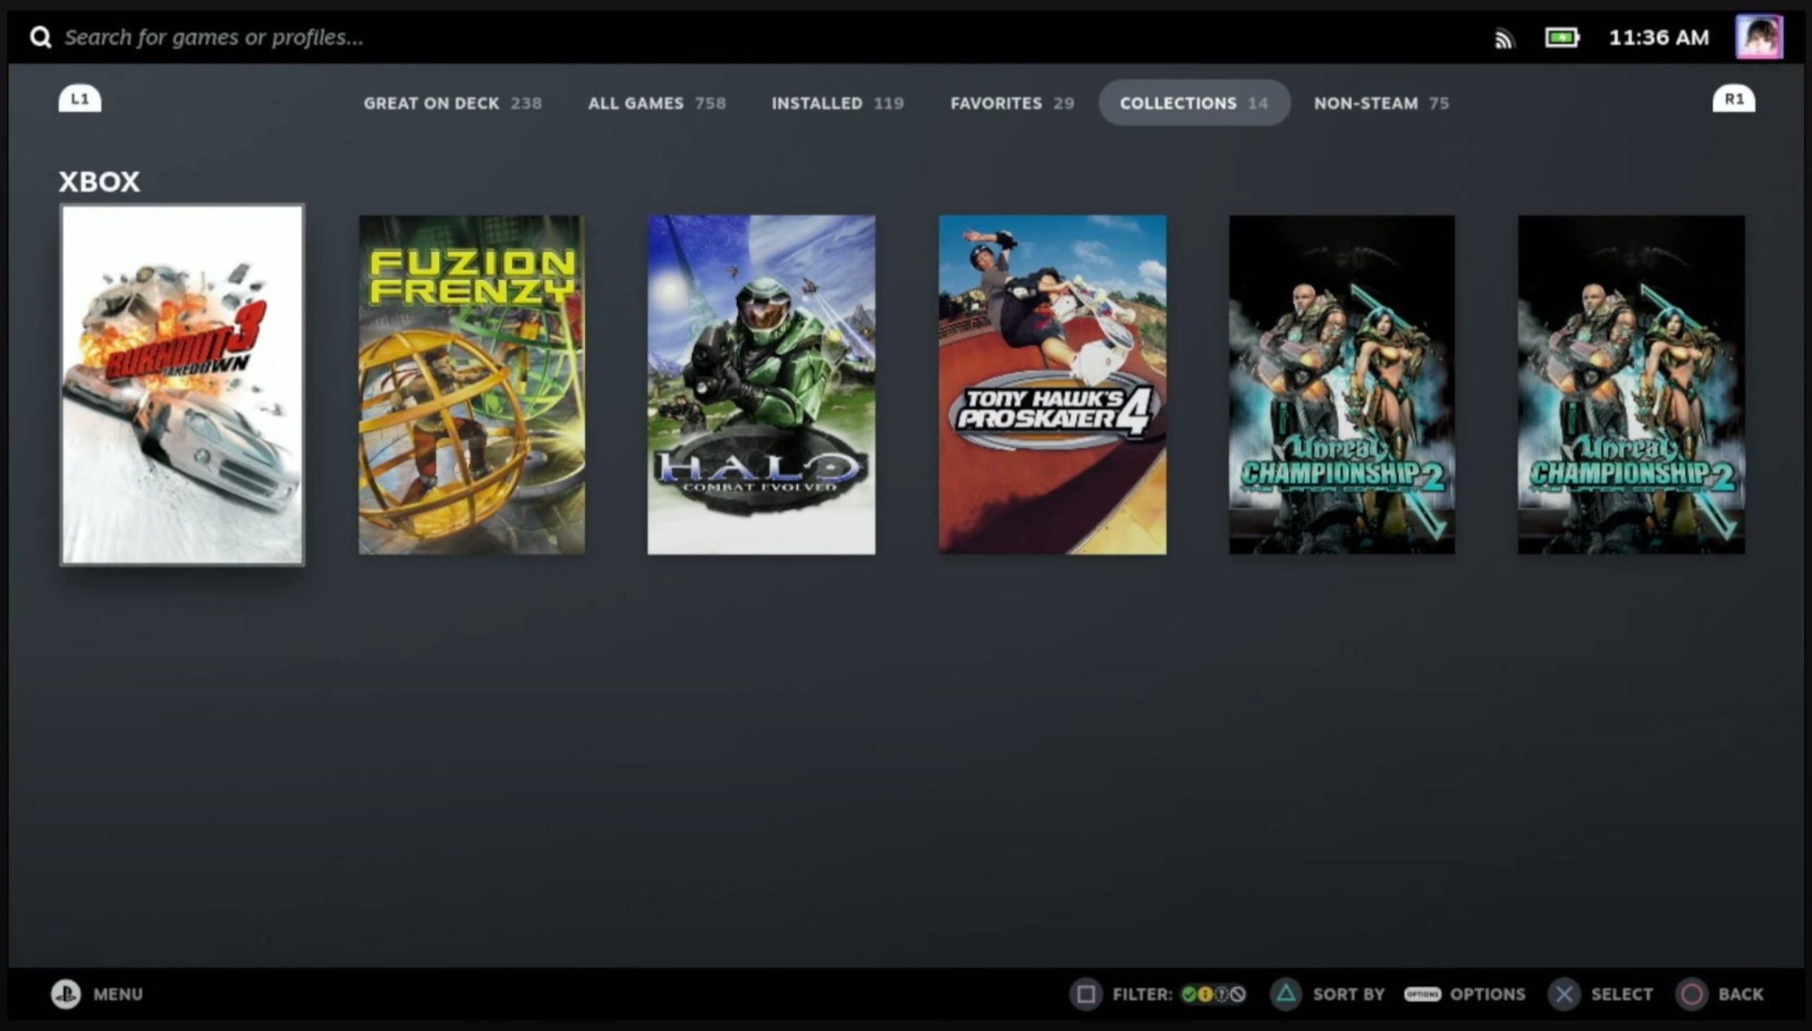Image resolution: width=1812 pixels, height=1031 pixels.
Task: Click the options button glyph
Action: click(1422, 994)
